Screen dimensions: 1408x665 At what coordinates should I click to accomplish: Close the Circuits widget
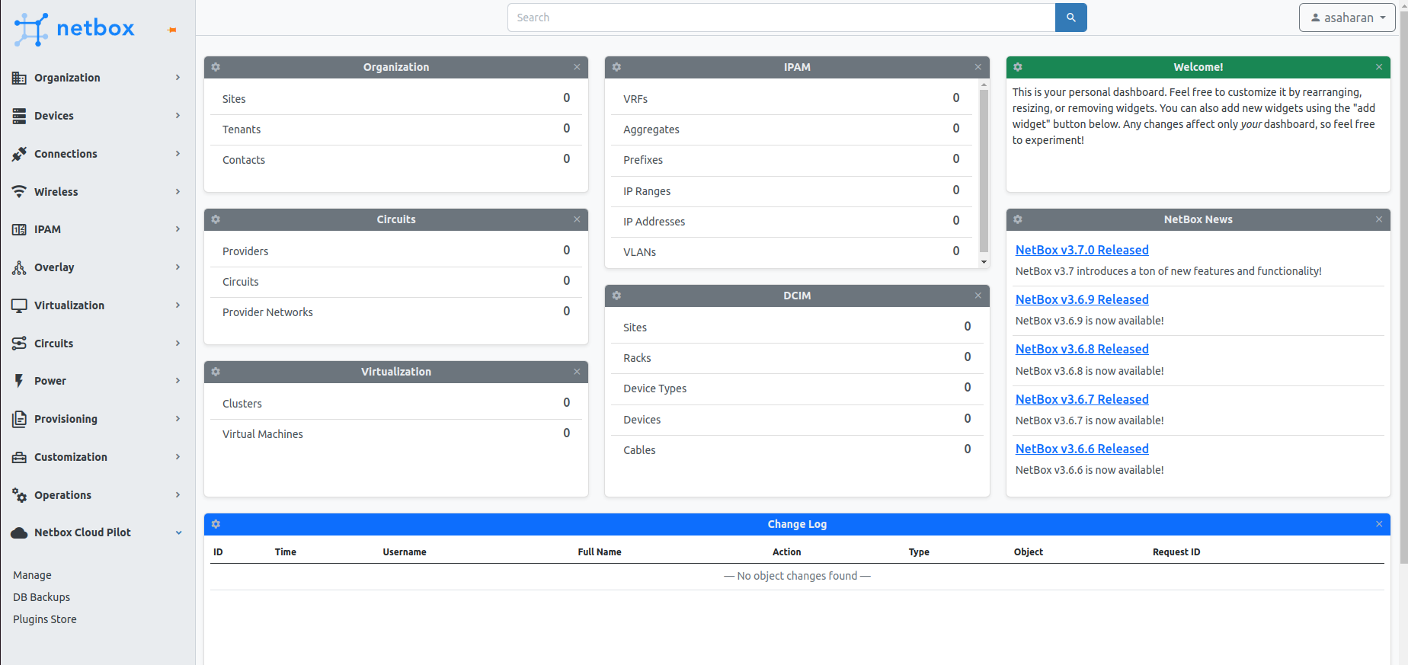[577, 219]
